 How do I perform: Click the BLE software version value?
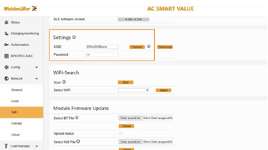(134, 19)
